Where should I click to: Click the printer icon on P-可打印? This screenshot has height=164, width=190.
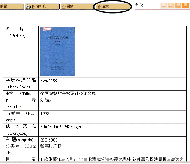tap(28, 7)
